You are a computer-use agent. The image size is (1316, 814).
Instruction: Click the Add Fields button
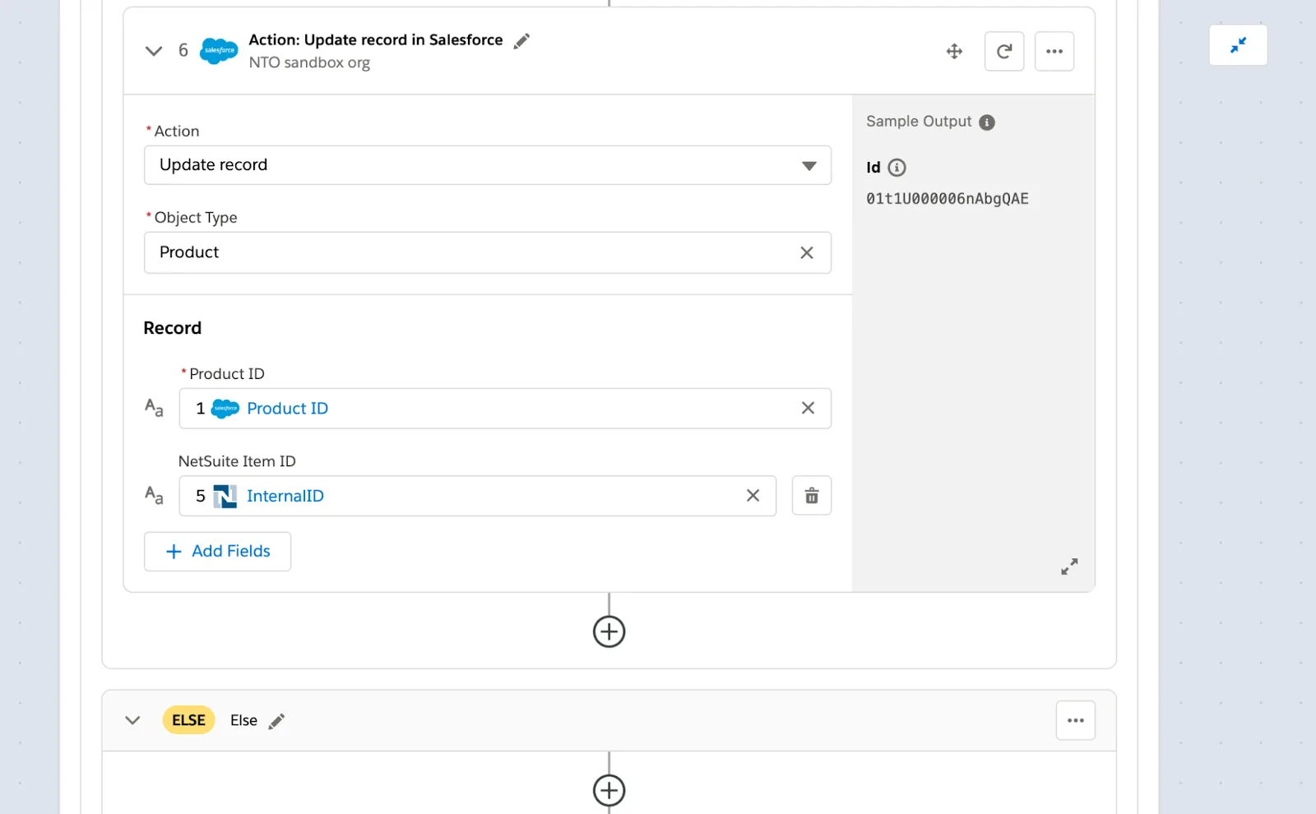point(216,551)
